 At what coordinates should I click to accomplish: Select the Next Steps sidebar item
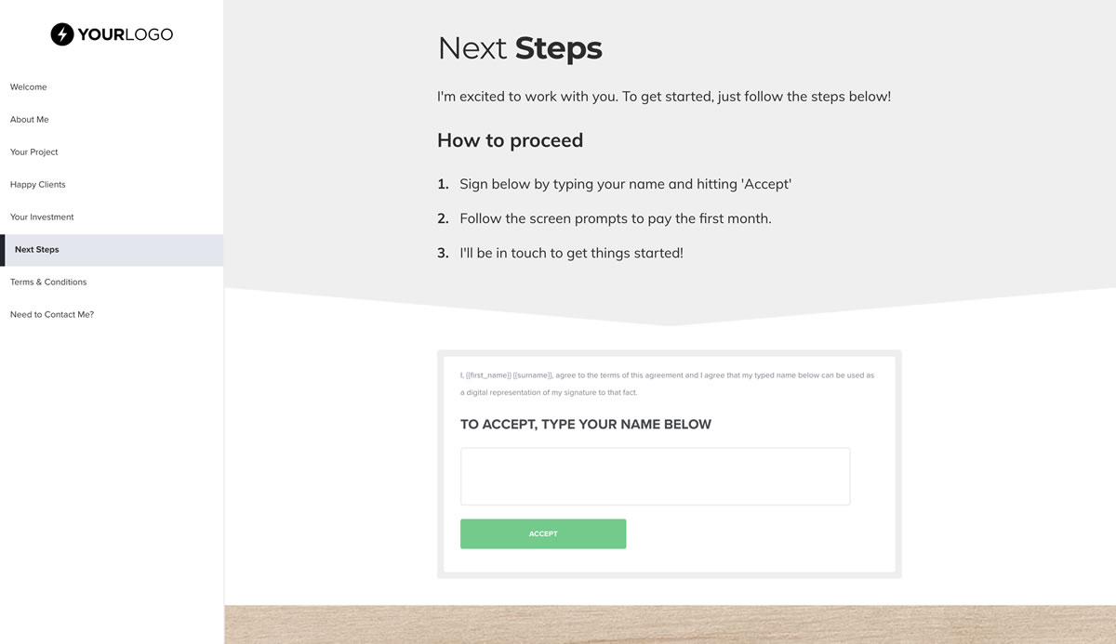tap(112, 250)
